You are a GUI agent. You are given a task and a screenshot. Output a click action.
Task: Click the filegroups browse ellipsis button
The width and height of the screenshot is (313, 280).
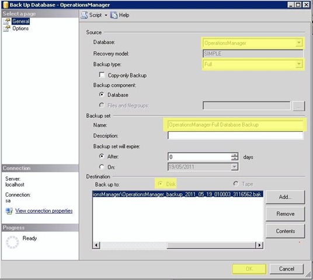pos(298,106)
